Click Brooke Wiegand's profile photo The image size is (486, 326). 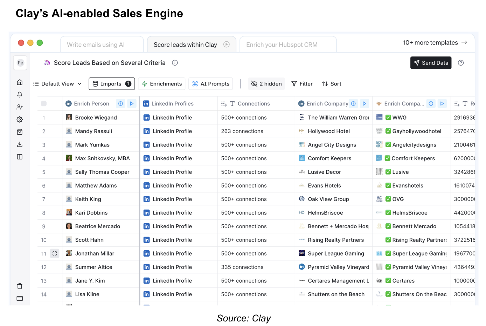69,117
